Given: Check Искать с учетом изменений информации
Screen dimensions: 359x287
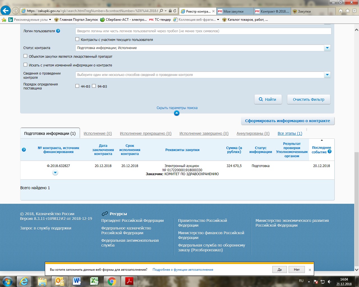Looking at the screenshot, I should (26, 65).
